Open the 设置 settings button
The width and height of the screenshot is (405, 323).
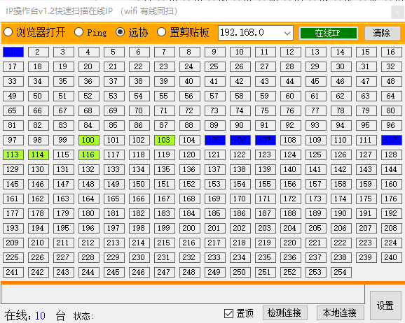click(x=385, y=306)
